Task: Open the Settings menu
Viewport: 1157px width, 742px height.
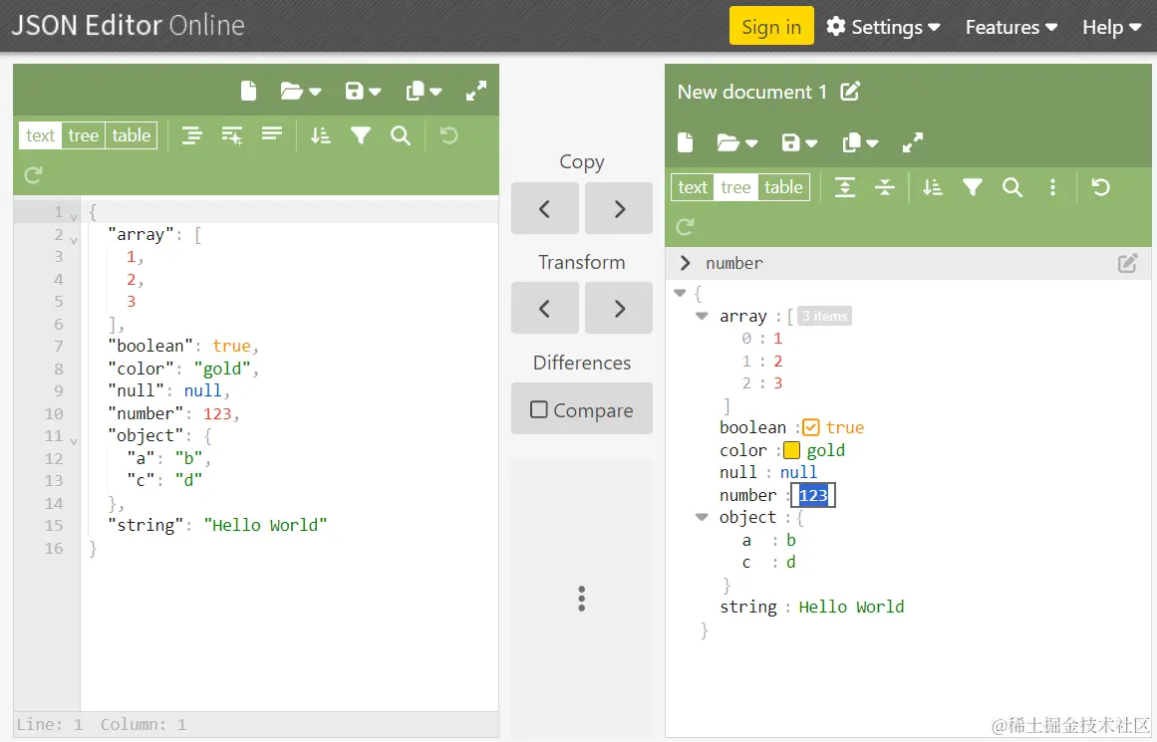Action: point(883,27)
